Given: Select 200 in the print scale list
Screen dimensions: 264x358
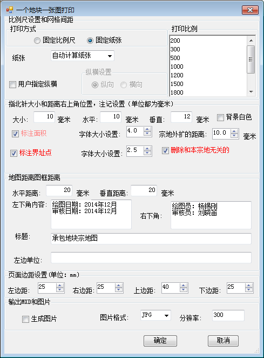Looking at the screenshot, I should pos(208,41).
